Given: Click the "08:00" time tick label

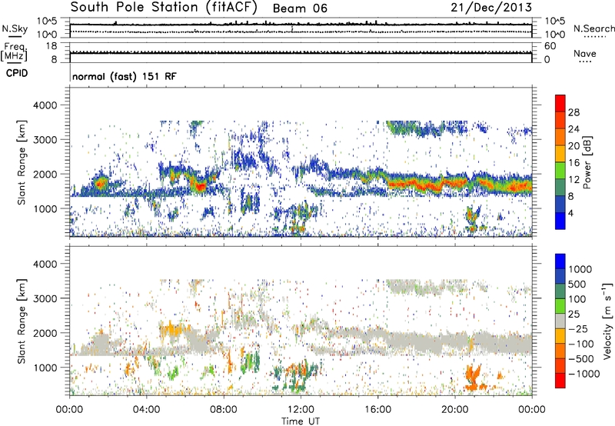Looking at the screenshot, I should [x=224, y=410].
